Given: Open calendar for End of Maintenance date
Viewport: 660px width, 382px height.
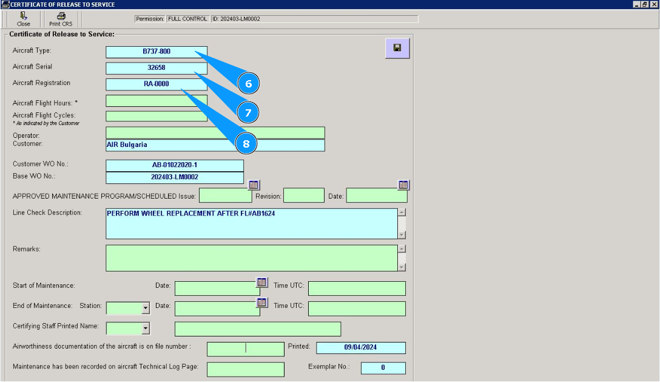Looking at the screenshot, I should (x=262, y=302).
